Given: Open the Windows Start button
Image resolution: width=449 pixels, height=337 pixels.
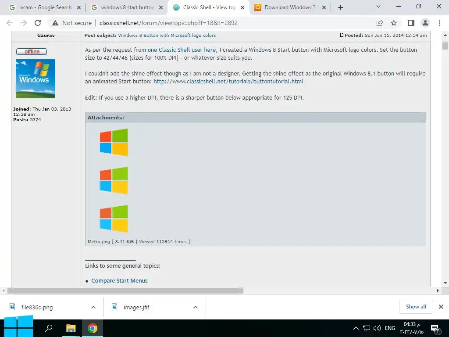Looking at the screenshot, I should point(18,326).
